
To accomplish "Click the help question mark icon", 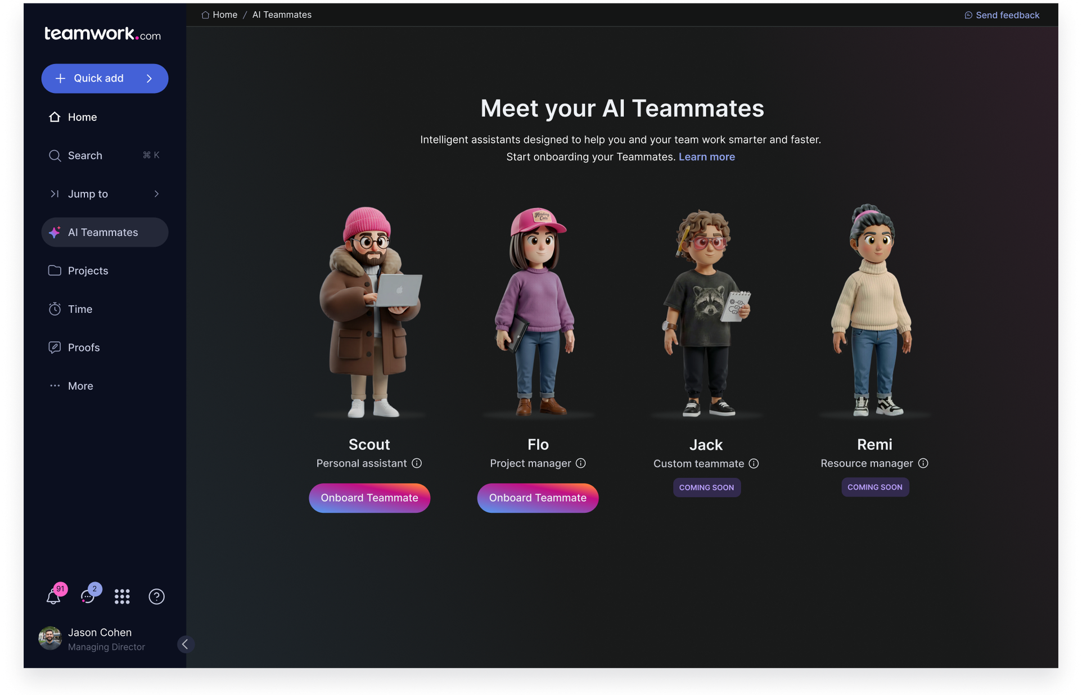I will coord(156,597).
